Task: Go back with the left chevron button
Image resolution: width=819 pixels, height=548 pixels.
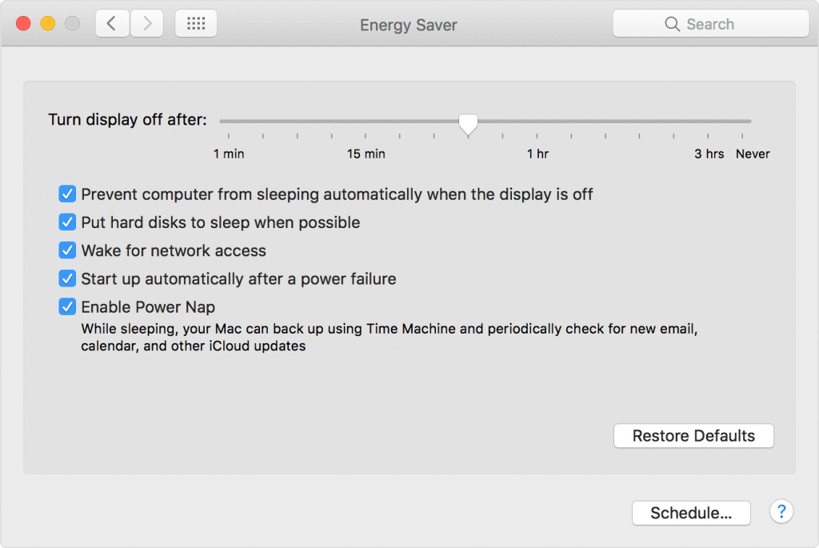Action: tap(112, 23)
